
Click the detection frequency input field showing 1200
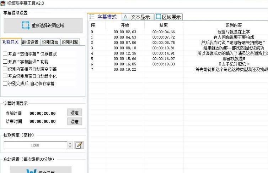[35, 145]
